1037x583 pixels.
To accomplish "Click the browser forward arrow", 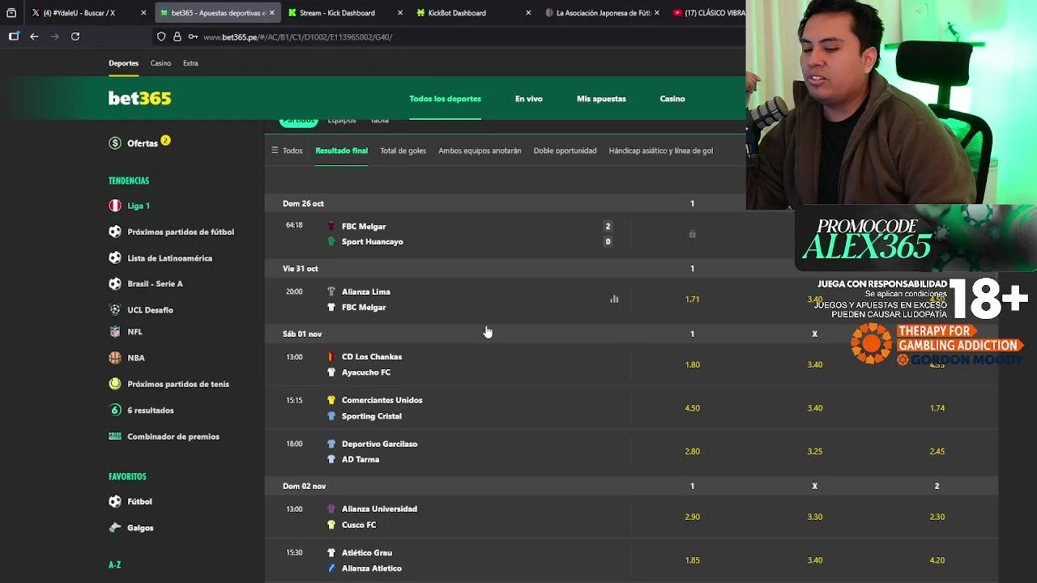I will pyautogui.click(x=54, y=36).
